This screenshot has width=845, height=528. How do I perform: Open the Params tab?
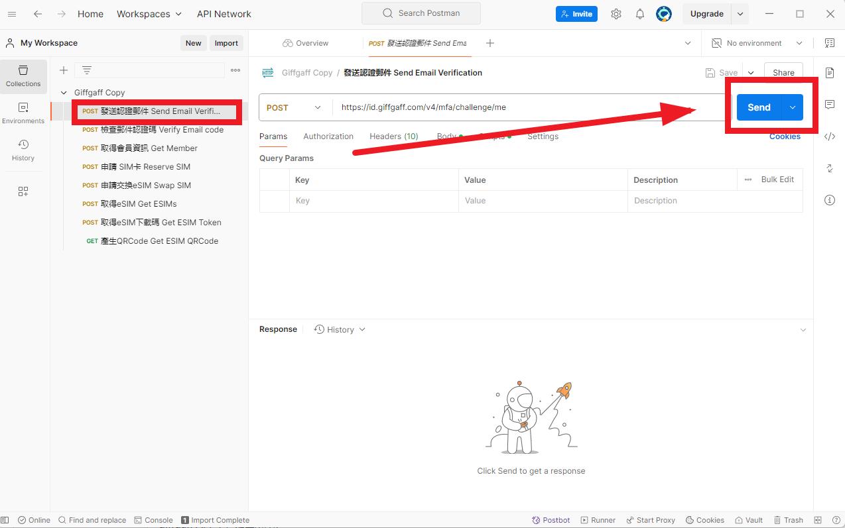point(273,136)
